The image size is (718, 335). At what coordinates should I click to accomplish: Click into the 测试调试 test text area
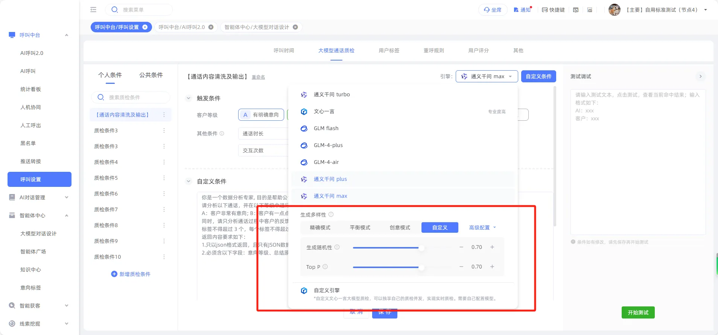click(x=638, y=162)
